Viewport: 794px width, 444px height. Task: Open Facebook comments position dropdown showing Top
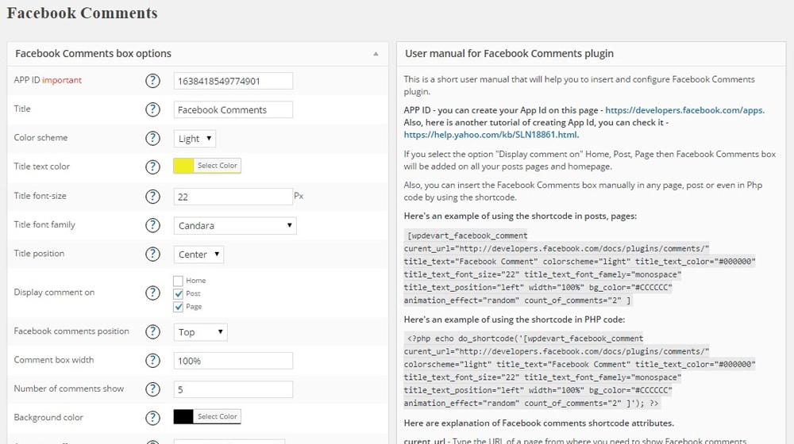pyautogui.click(x=201, y=332)
